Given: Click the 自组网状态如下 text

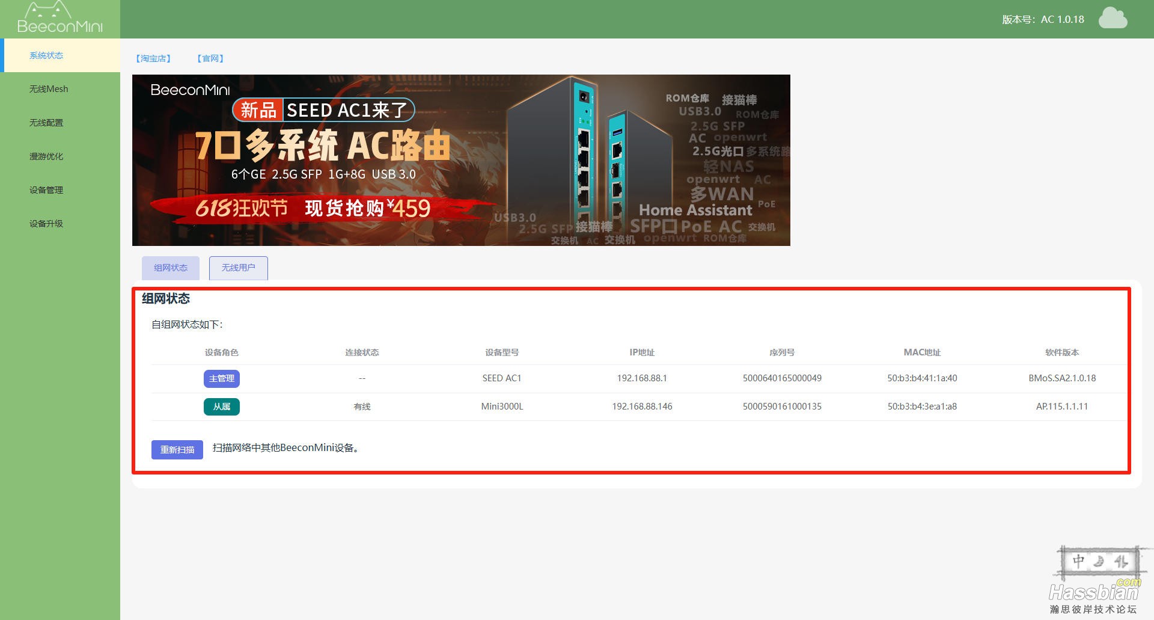Looking at the screenshot, I should click(187, 325).
